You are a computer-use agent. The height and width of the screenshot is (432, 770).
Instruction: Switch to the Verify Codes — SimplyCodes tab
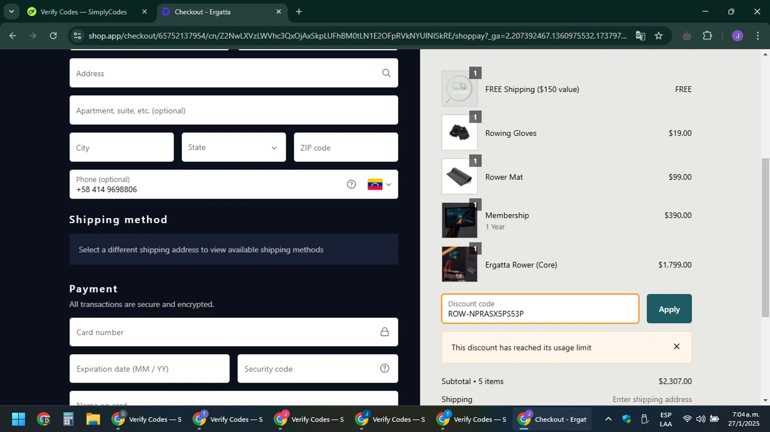[83, 12]
